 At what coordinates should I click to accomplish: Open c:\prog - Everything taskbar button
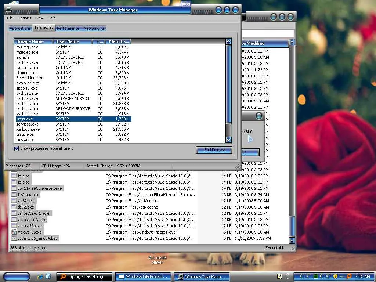tap(84, 277)
